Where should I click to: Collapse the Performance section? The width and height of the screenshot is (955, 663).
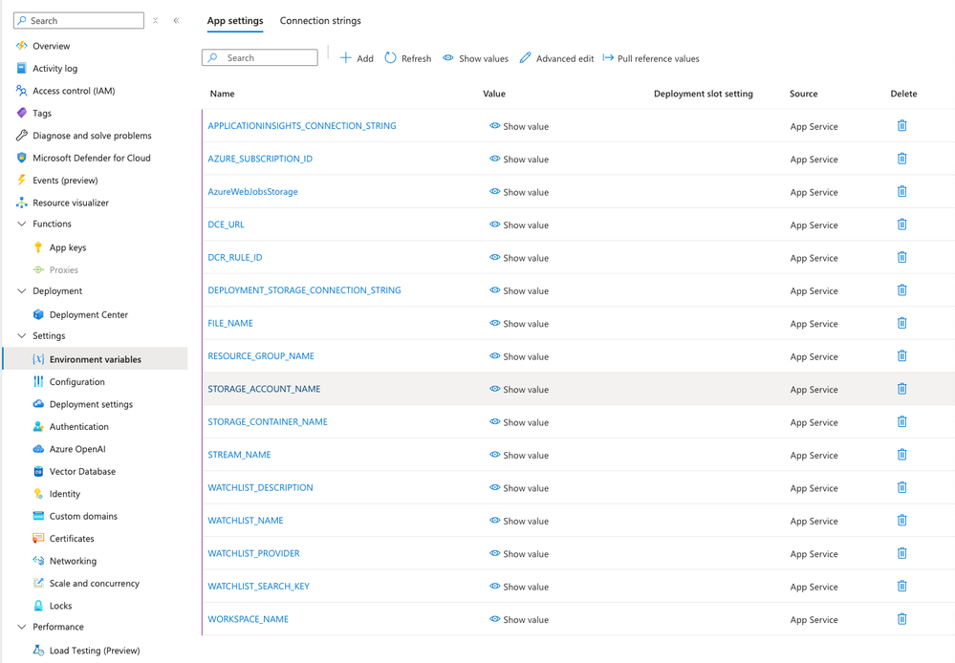pos(21,627)
